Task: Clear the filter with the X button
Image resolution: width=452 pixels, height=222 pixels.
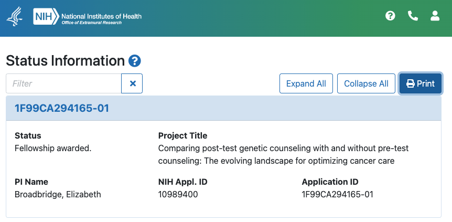Action: (132, 83)
